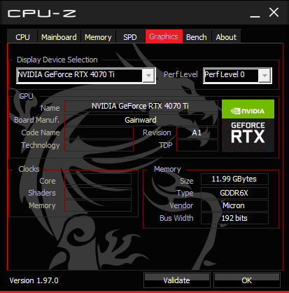Select the Graphics tab

point(164,36)
